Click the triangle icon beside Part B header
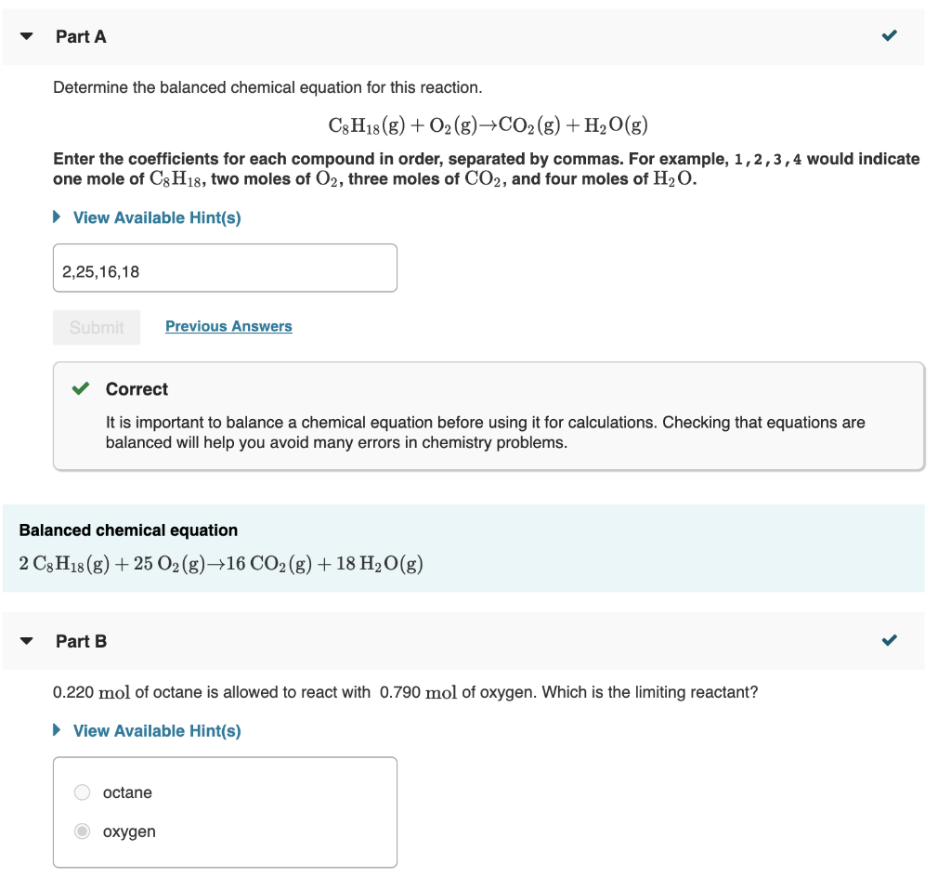 click(25, 640)
